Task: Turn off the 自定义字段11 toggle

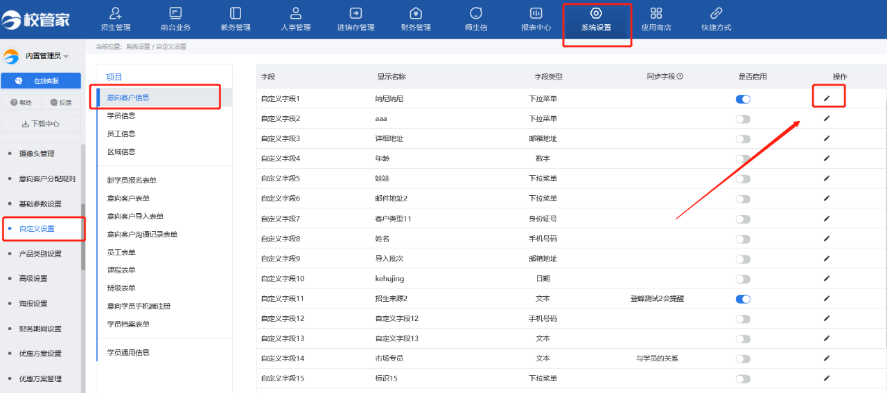Action: [x=743, y=299]
